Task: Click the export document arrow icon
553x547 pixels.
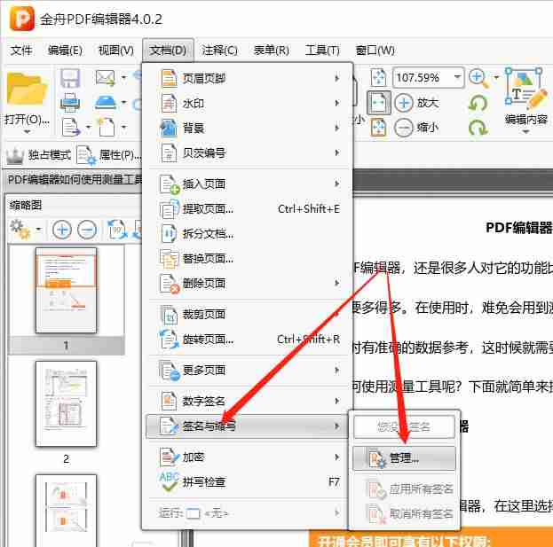Action: tap(71, 127)
